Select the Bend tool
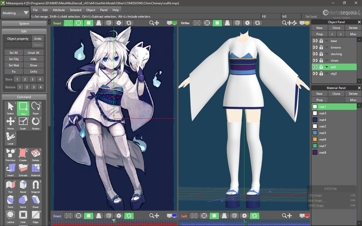This screenshot has height=226, width=362. pos(23,202)
